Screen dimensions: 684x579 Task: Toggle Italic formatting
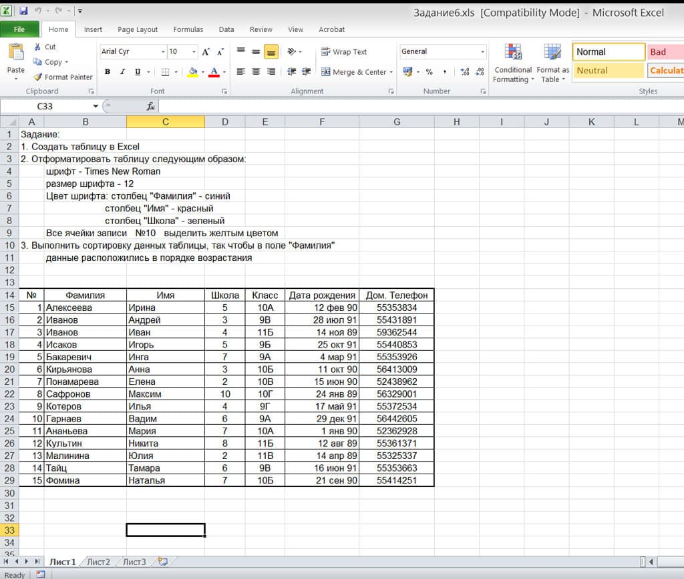(x=123, y=72)
